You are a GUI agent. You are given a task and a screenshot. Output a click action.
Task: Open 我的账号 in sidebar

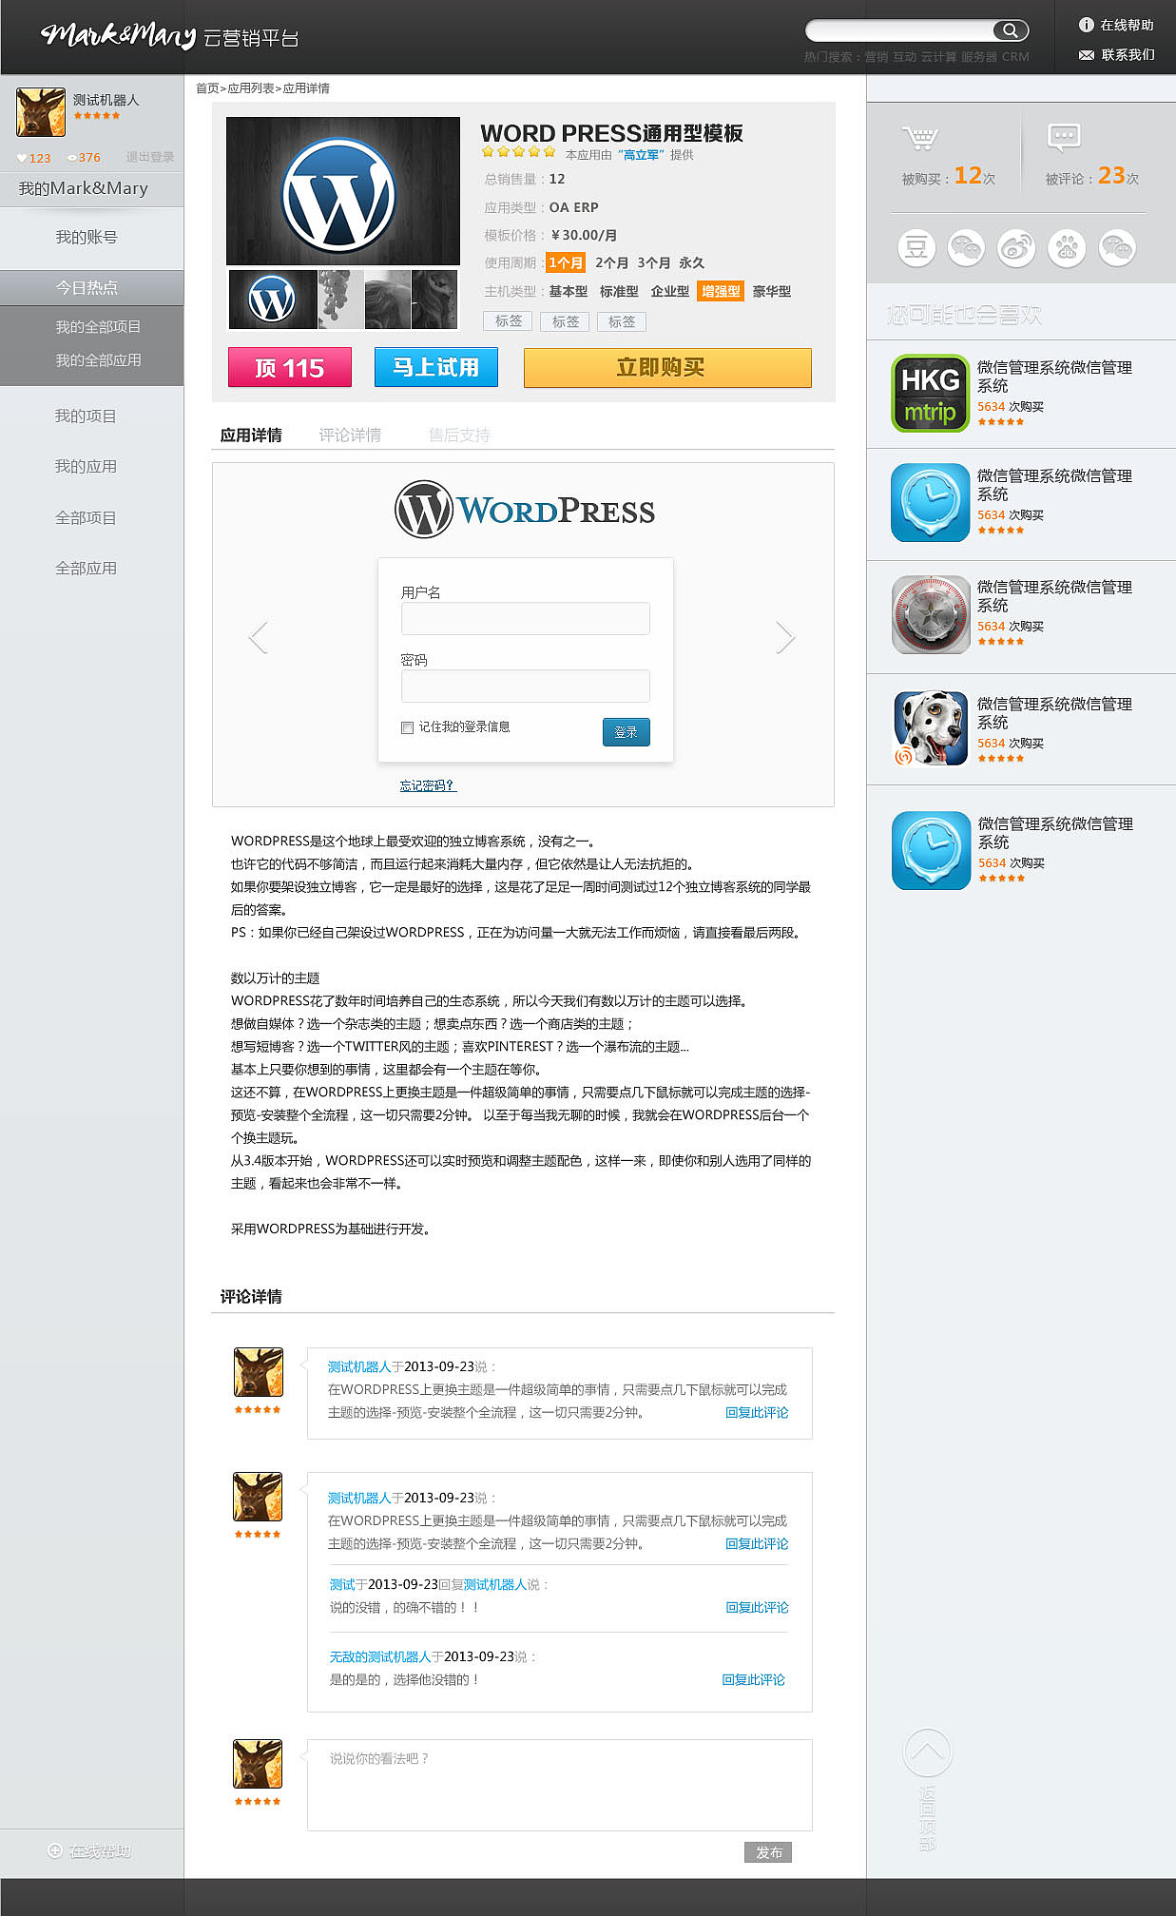87,237
